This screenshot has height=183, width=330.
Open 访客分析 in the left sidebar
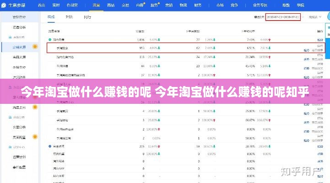[19, 27]
